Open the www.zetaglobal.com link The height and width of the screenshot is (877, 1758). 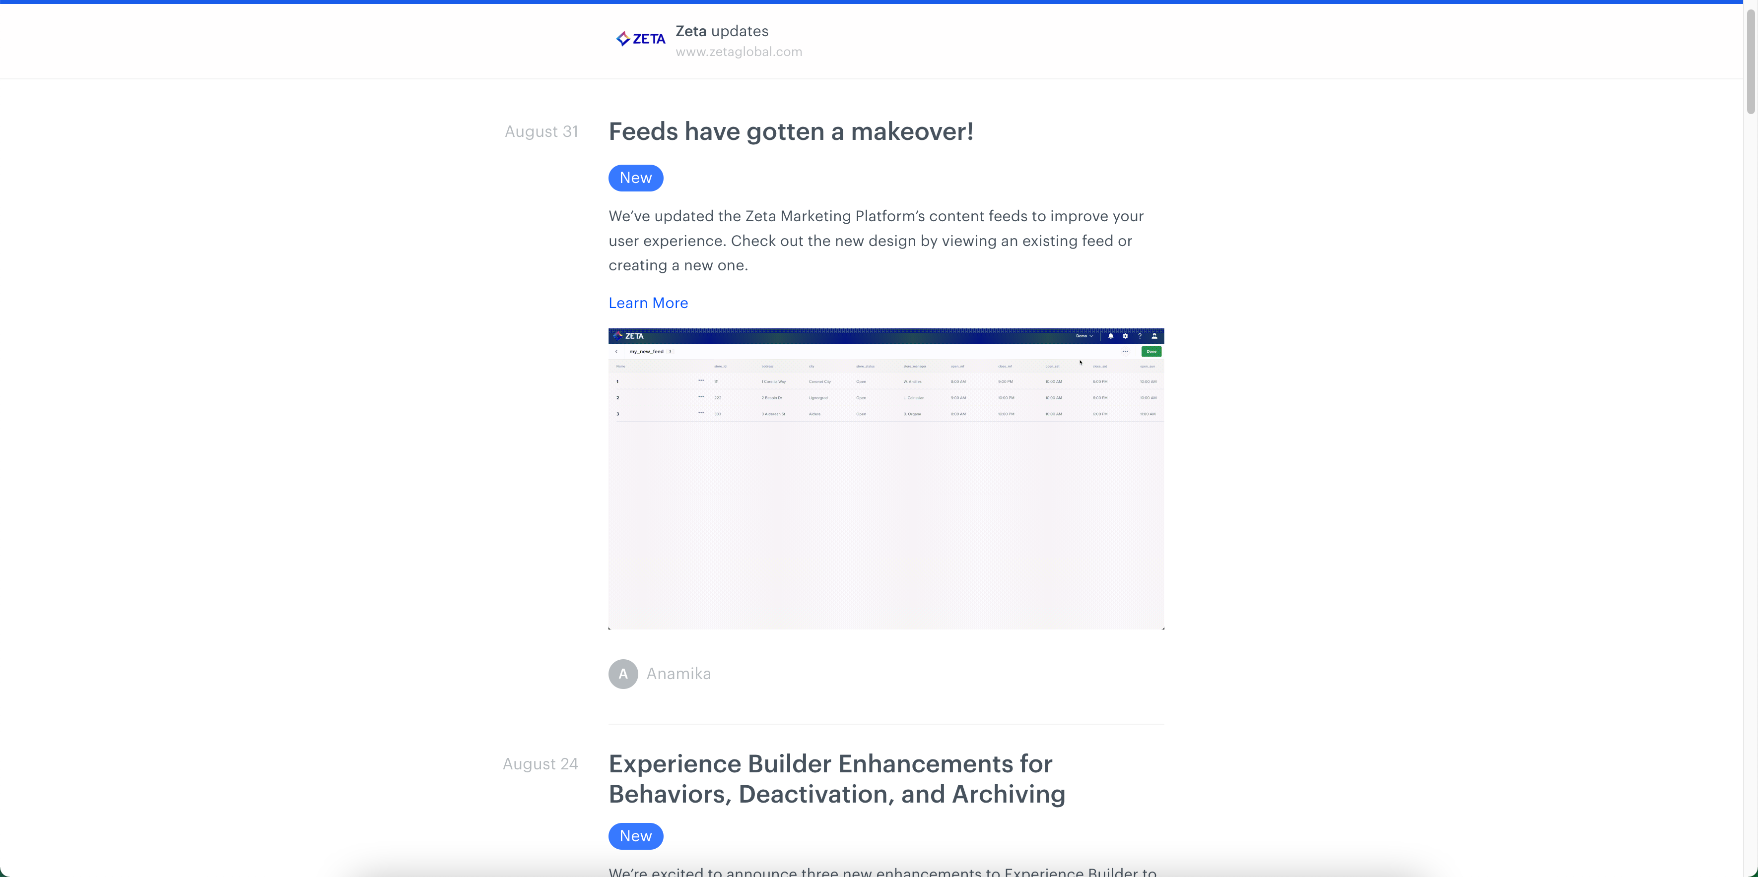click(x=739, y=52)
